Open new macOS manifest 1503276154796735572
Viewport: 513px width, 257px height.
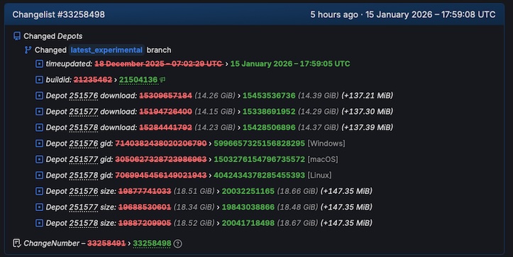point(260,159)
